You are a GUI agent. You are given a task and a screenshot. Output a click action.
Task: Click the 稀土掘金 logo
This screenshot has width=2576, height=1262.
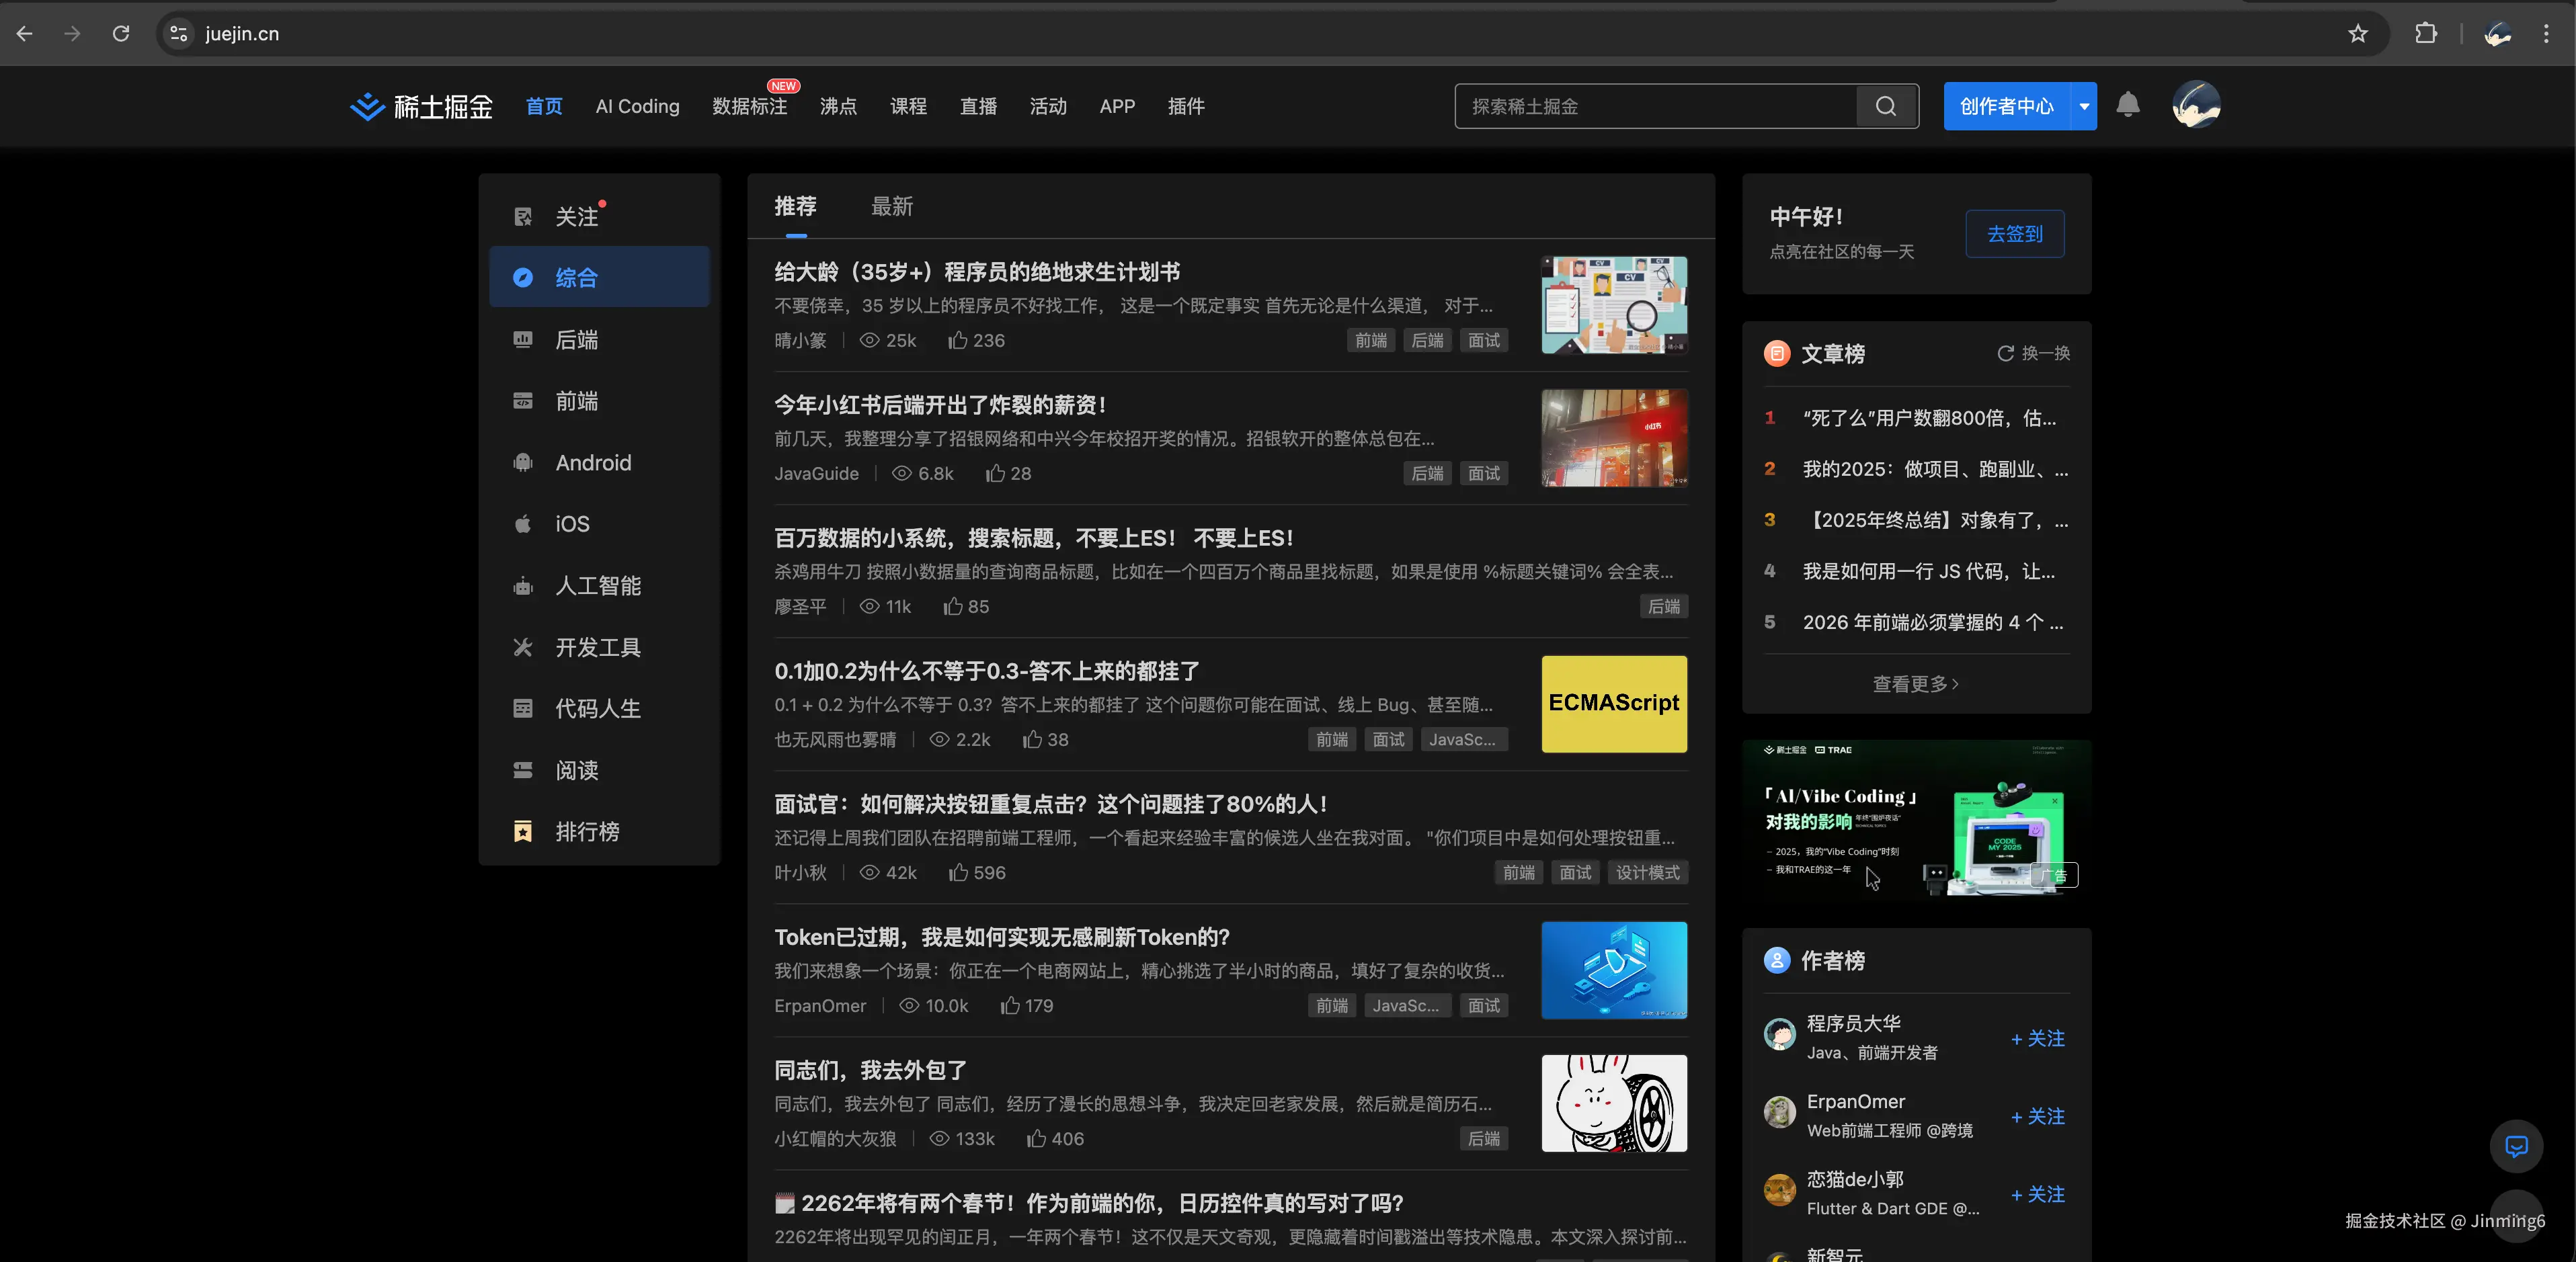click(420, 105)
